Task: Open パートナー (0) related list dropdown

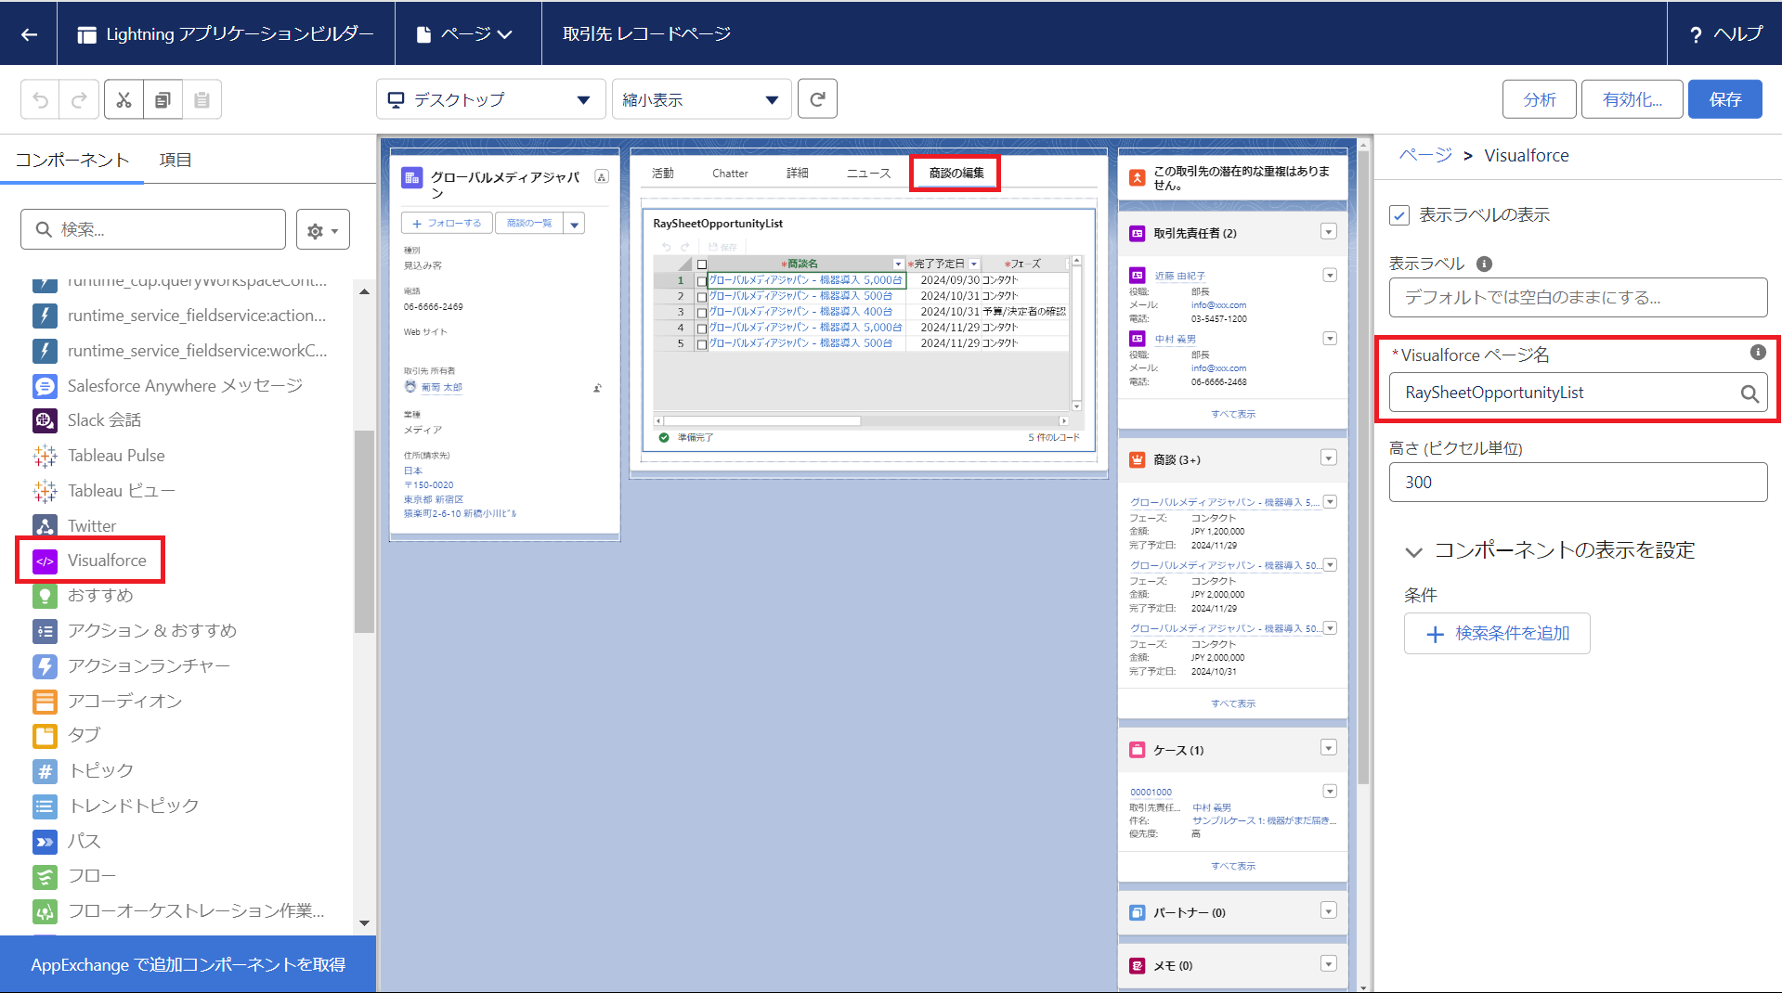Action: pyautogui.click(x=1328, y=911)
